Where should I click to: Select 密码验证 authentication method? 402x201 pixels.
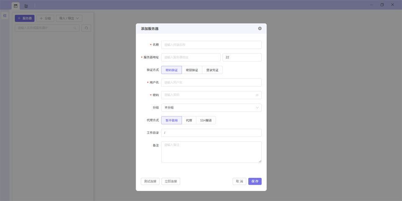[171, 70]
